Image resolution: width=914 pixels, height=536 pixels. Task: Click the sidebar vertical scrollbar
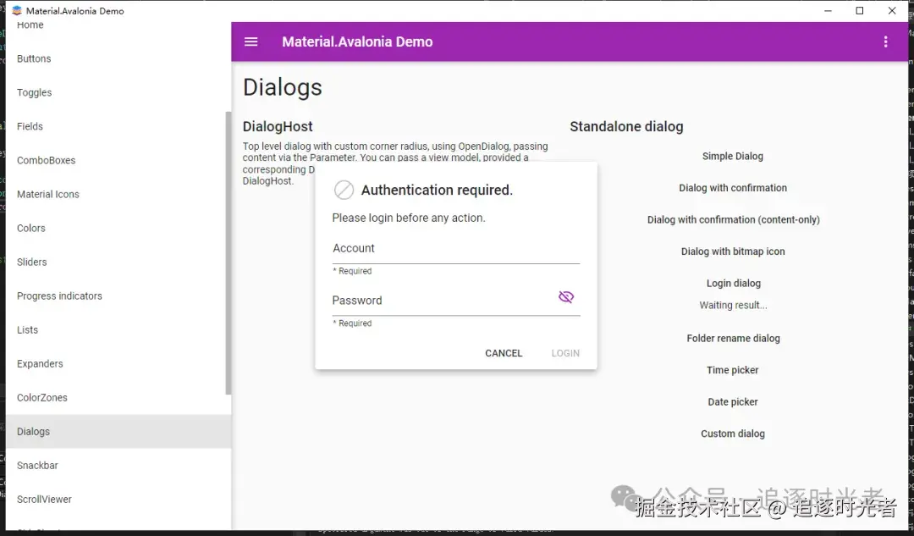pyautogui.click(x=228, y=253)
